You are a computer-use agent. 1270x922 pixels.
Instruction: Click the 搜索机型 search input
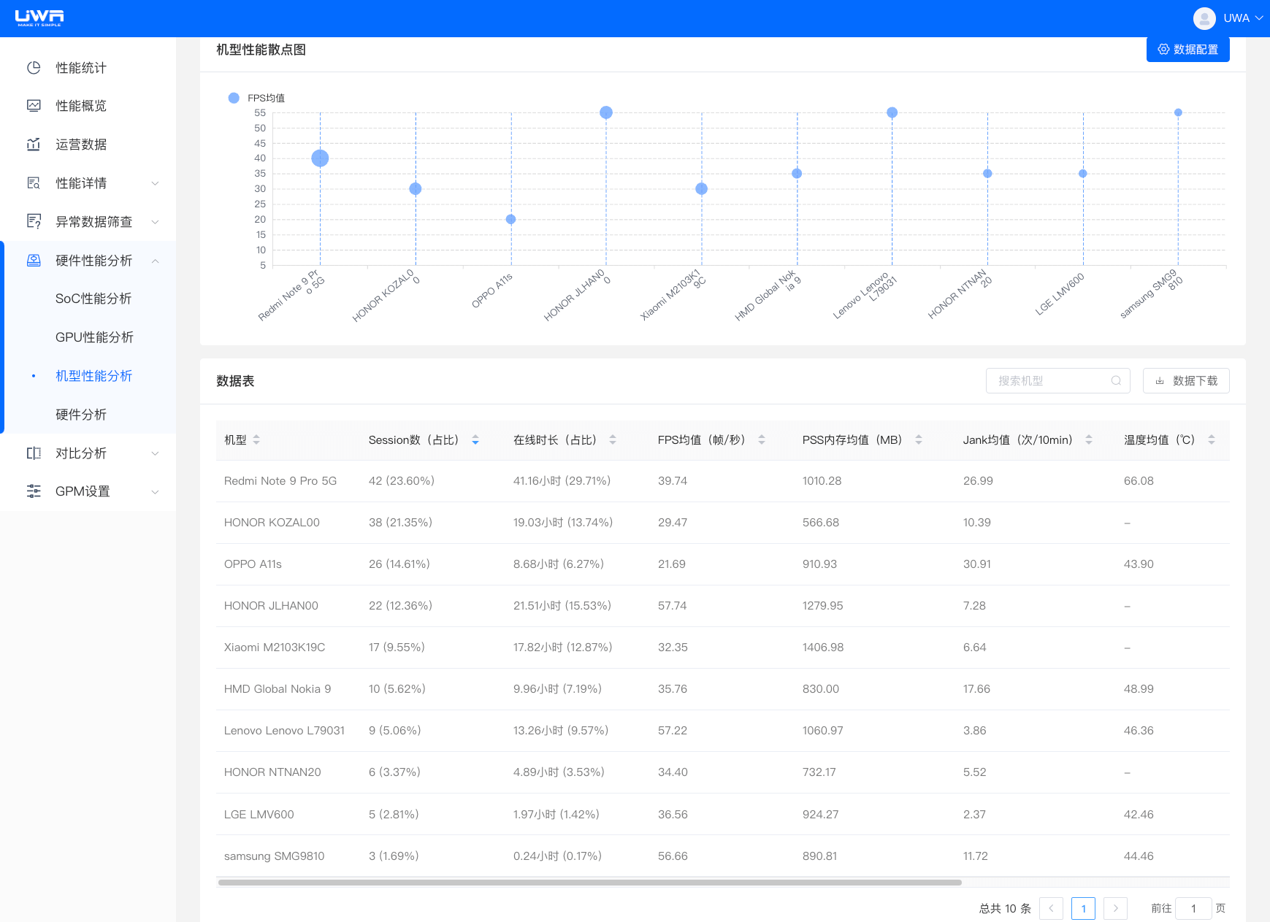(x=1058, y=380)
